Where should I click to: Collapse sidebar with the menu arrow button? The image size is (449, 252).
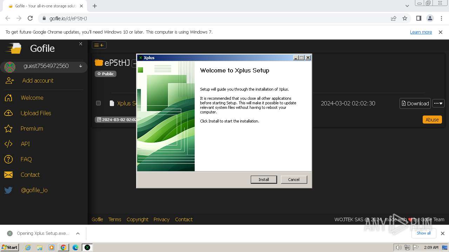click(99, 45)
